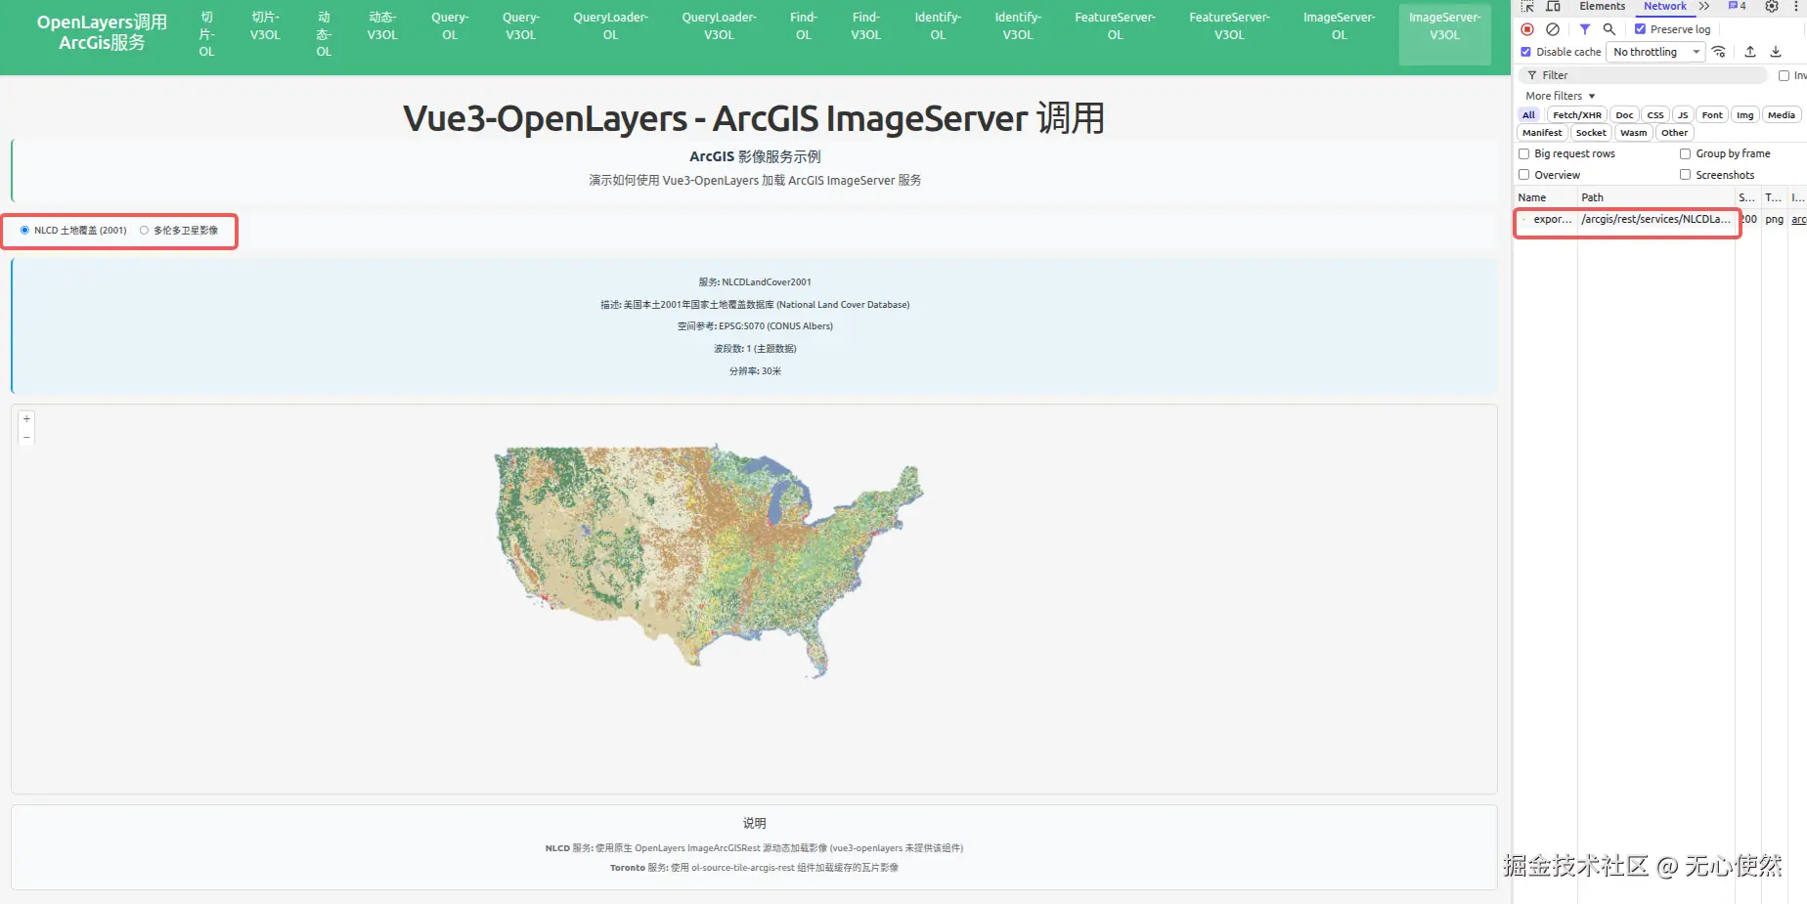Filter requests by Media
The image size is (1807, 904).
pos(1782,115)
